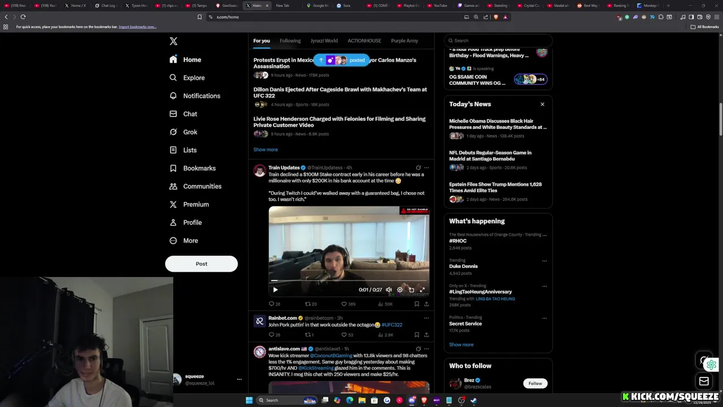
Task: Repost the Train Updates post
Action: 311,304
